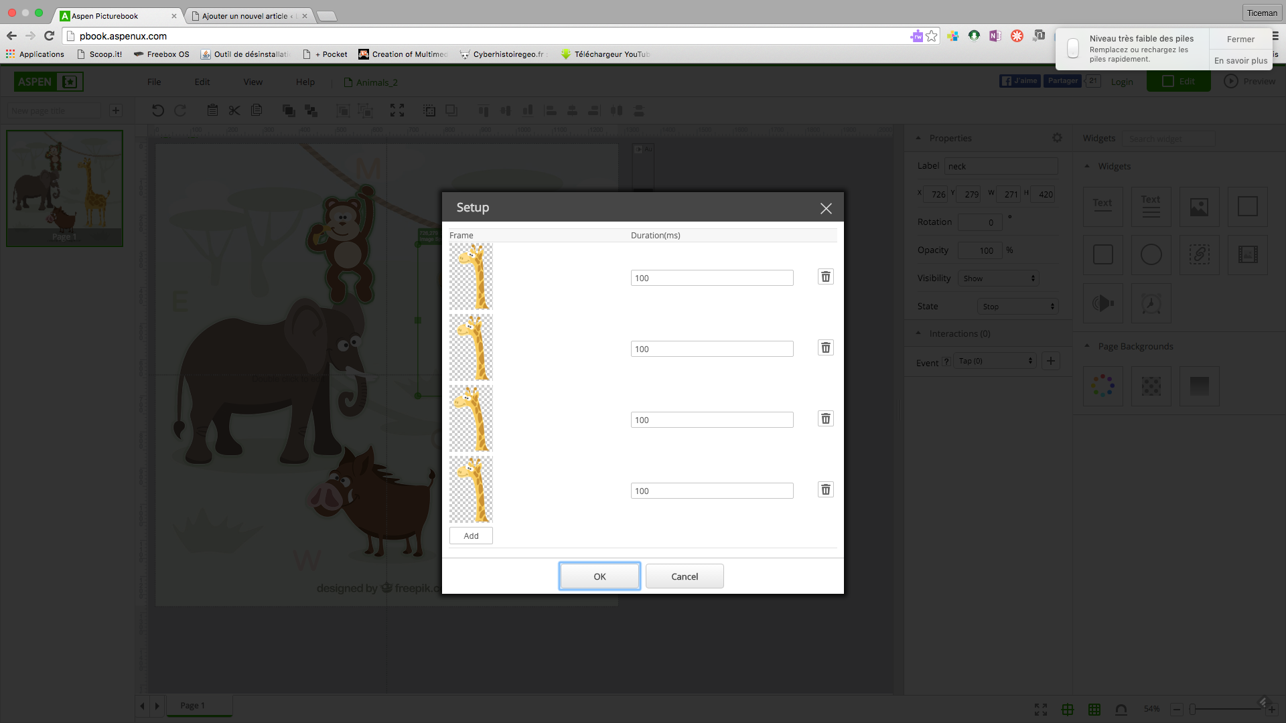
Task: Select the Image widget
Action: 1199,206
